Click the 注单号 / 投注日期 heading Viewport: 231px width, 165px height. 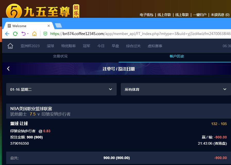pyautogui.click(x=119, y=69)
